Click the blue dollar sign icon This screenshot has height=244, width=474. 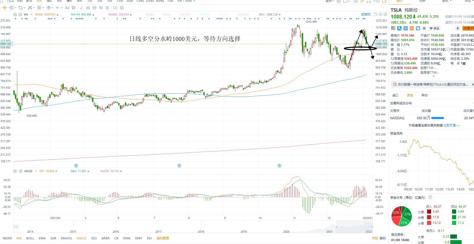(406, 28)
